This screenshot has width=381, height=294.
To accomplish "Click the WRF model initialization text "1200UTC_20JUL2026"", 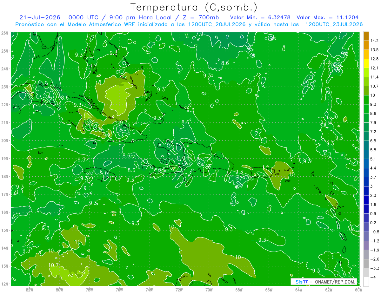I will (x=217, y=24).
